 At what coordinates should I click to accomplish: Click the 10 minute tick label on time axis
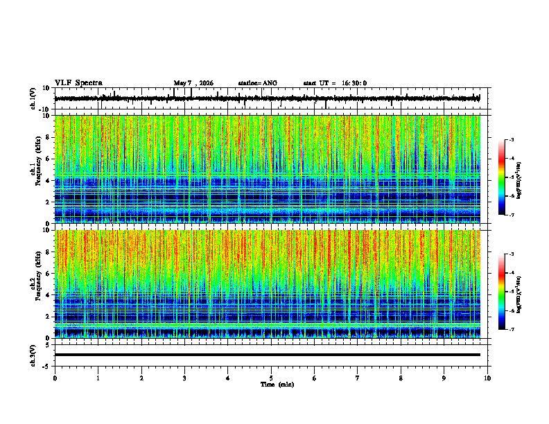pyautogui.click(x=487, y=378)
